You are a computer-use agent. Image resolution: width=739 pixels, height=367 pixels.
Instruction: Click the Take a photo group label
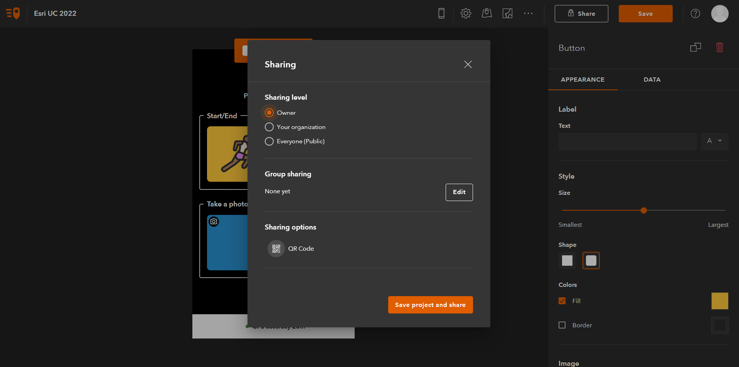(227, 204)
